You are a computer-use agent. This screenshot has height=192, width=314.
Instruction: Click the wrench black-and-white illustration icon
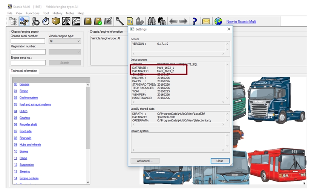pyautogui.click(x=76, y=21)
